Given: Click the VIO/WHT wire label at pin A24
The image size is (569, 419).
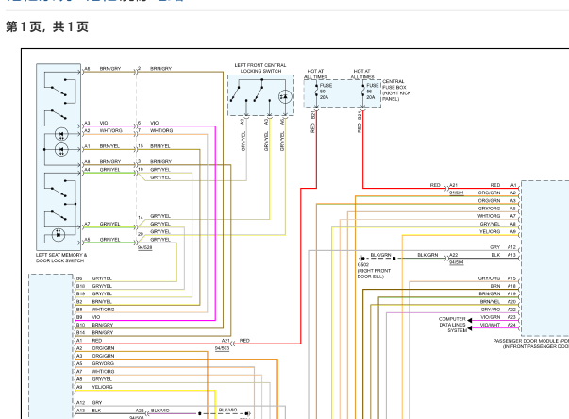Looking at the screenshot, I should click(x=491, y=325).
